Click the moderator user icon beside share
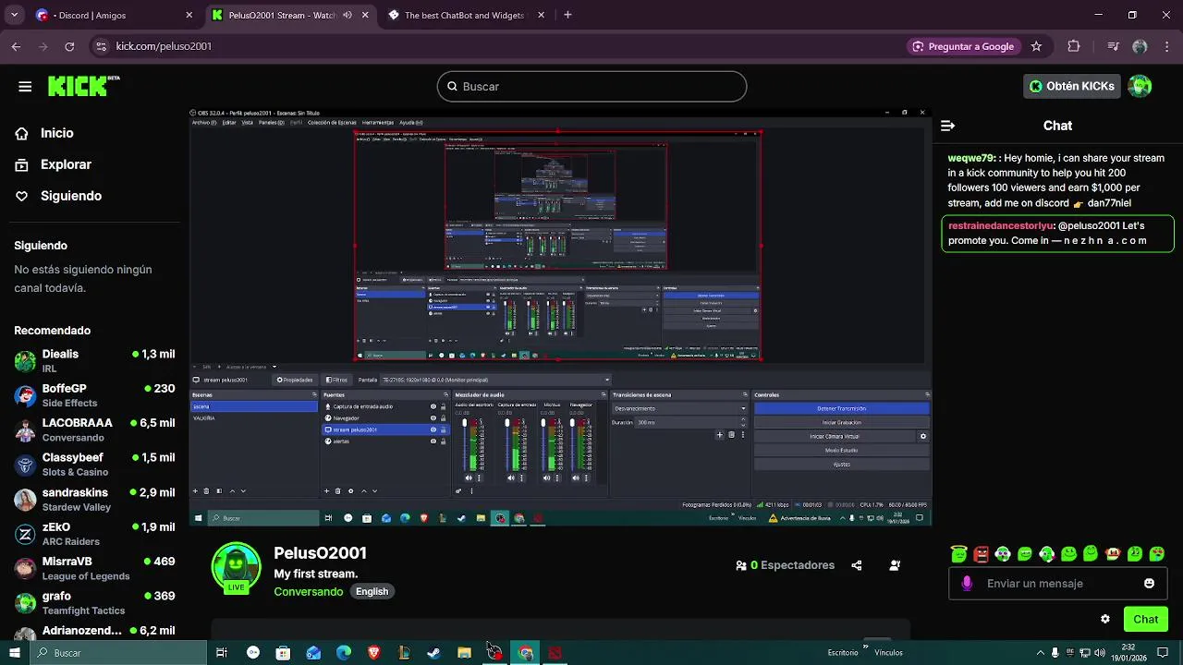 [x=895, y=565]
